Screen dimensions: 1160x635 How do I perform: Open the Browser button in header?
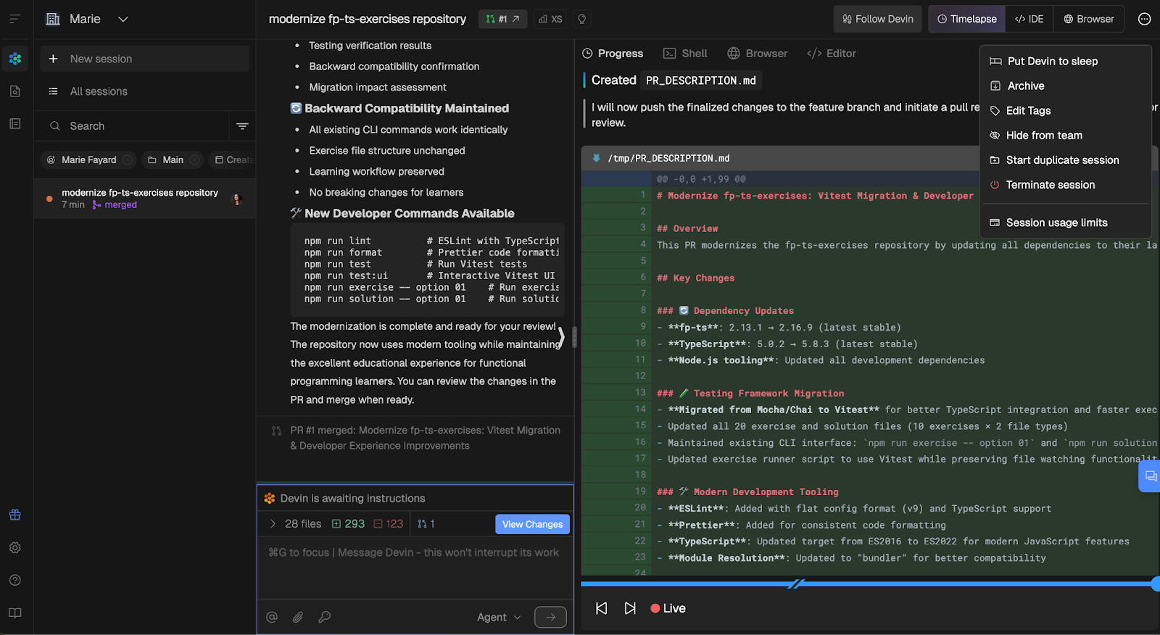[x=1089, y=19]
